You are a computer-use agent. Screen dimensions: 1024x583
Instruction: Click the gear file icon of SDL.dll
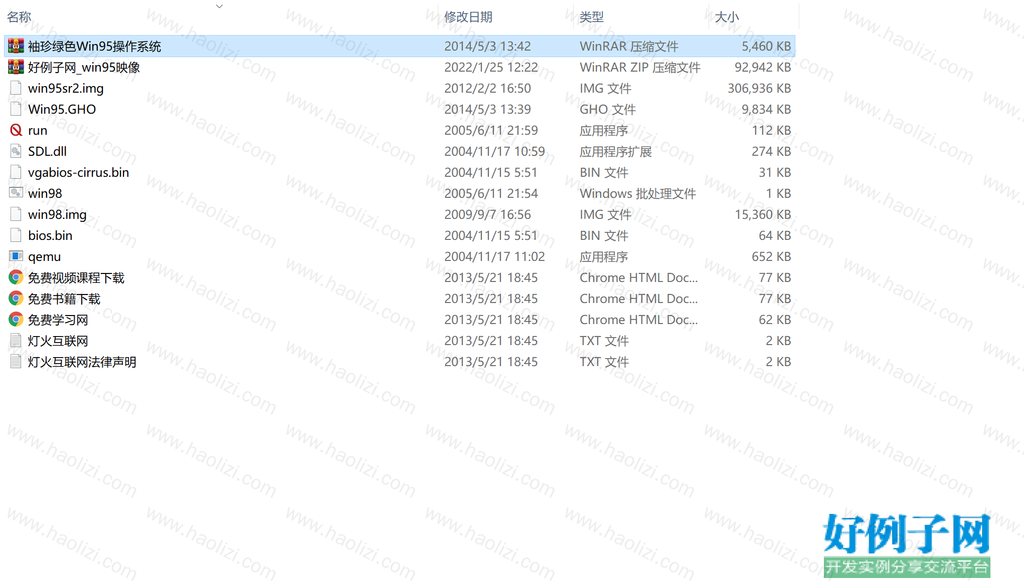[16, 151]
